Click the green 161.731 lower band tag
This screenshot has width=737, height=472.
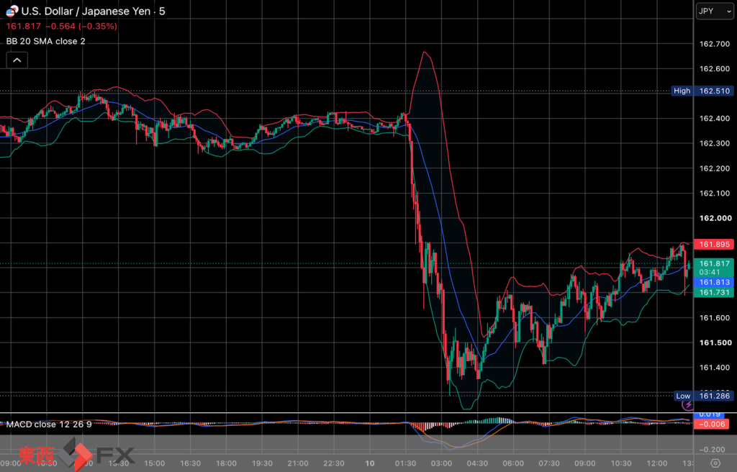[714, 292]
